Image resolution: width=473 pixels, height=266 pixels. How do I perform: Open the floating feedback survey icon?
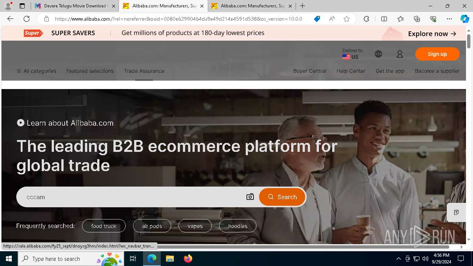[456, 212]
